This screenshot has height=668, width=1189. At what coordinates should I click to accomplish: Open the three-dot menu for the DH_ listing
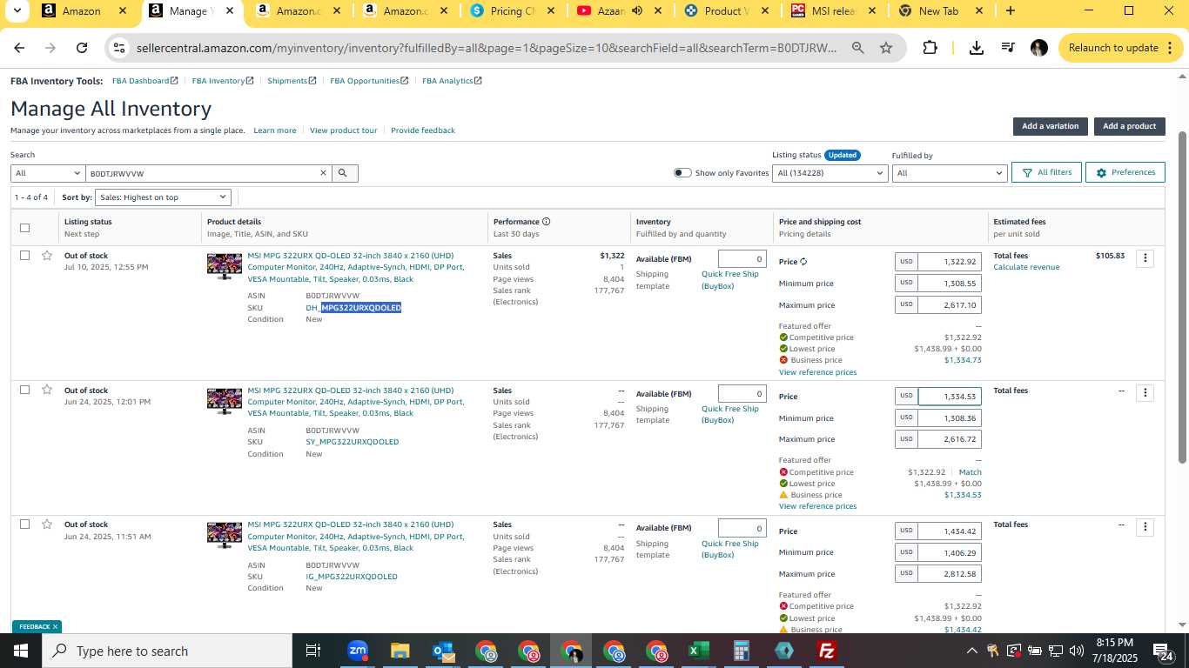pos(1145,258)
